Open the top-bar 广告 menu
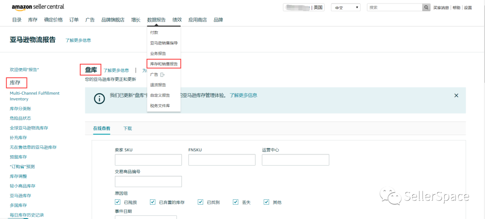Image resolution: width=485 pixels, height=219 pixels. coord(90,20)
